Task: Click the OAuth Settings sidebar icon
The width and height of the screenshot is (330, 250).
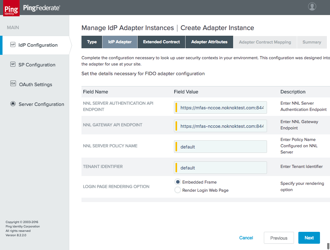Action: click(x=13, y=84)
